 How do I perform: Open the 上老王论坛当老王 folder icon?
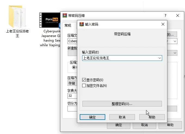pos(17,17)
